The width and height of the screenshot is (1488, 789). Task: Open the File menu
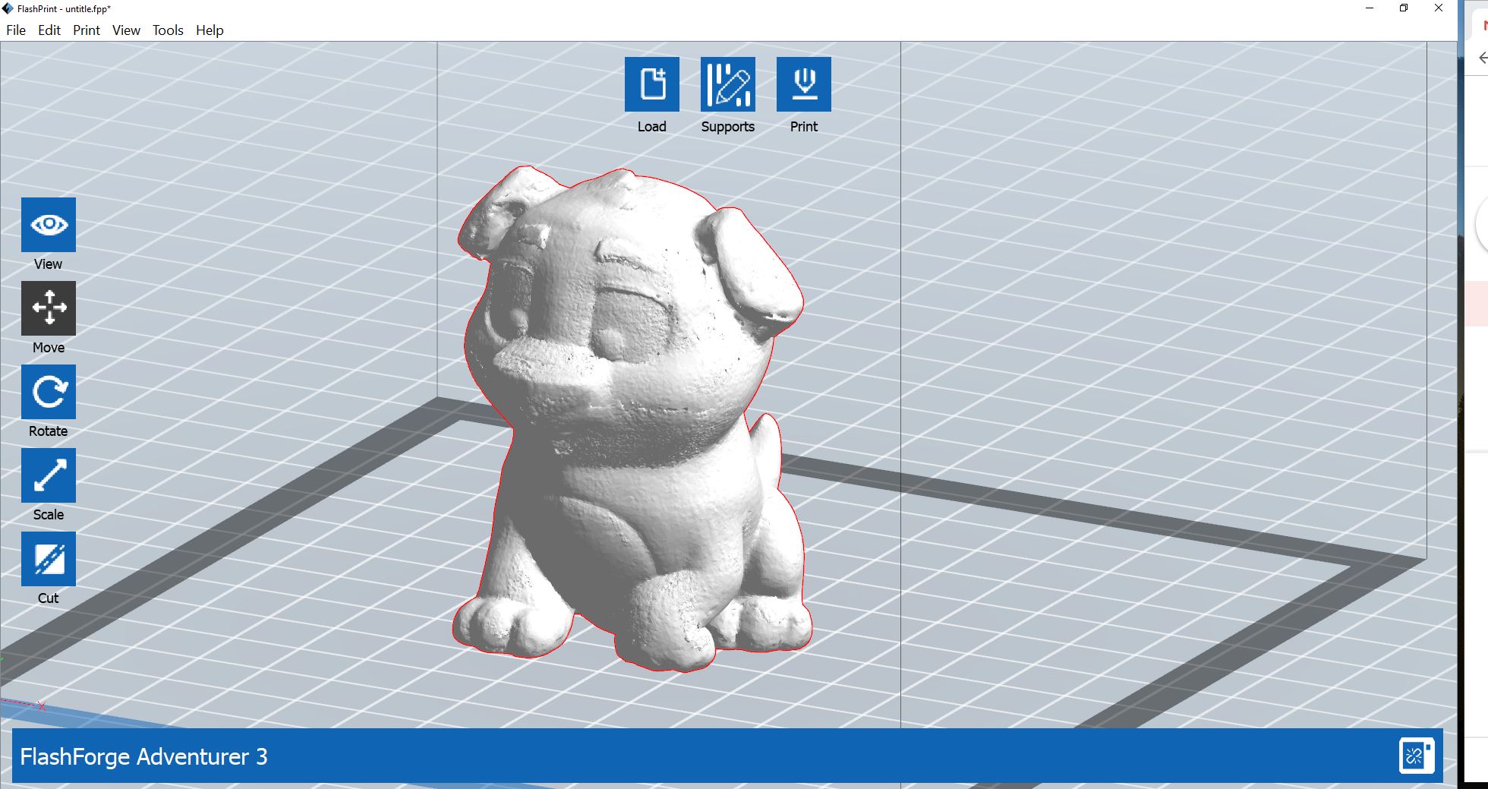pos(16,30)
